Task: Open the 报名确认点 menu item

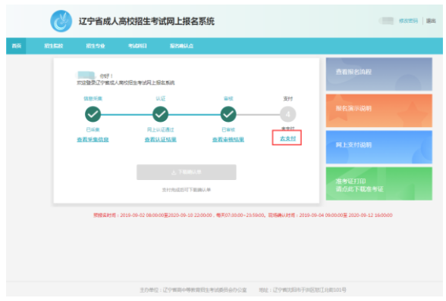Action: (181, 45)
